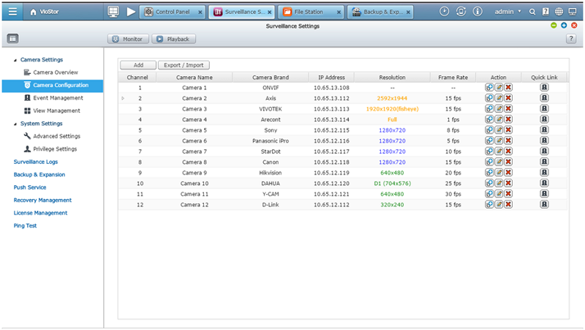Click the background tasks icon in top bar

(461, 12)
